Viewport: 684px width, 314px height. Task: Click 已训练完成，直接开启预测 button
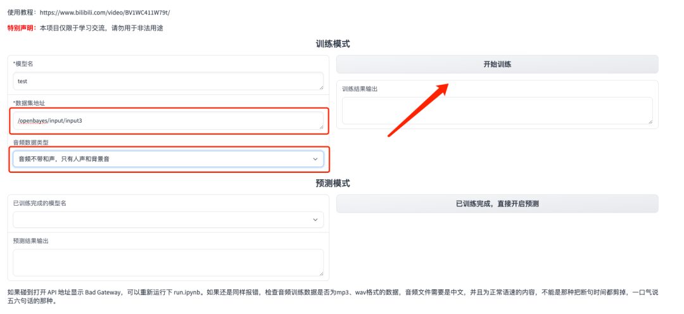497,204
